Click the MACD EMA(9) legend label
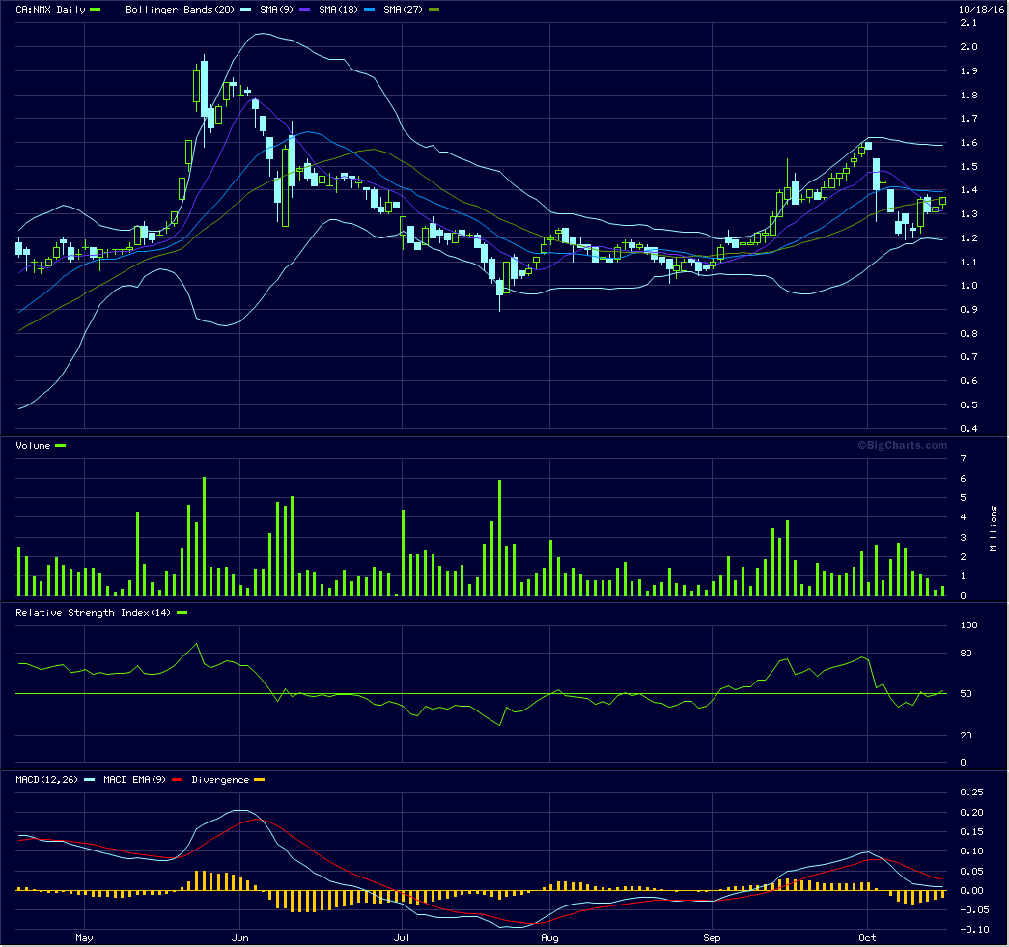The height and width of the screenshot is (947, 1009). point(134,780)
